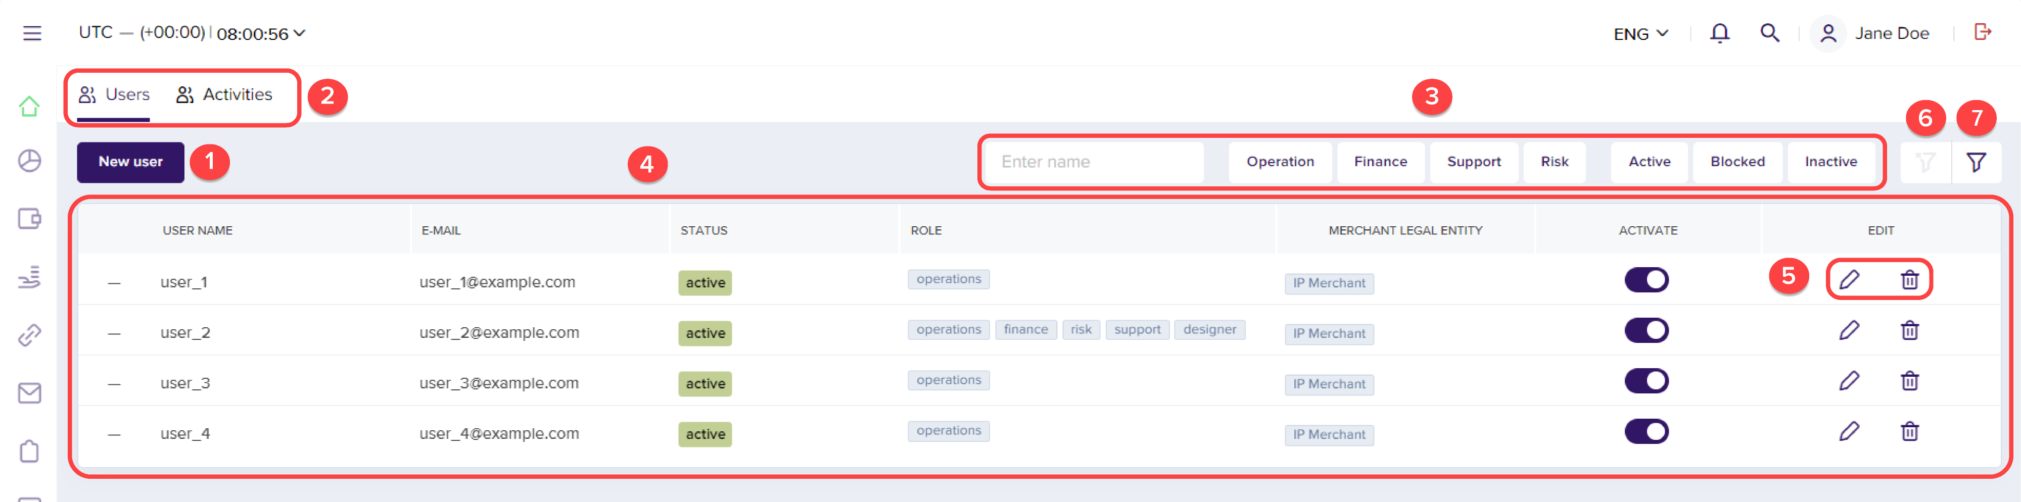The width and height of the screenshot is (2021, 502).
Task: Switch to the Activities tab
Action: coord(224,95)
